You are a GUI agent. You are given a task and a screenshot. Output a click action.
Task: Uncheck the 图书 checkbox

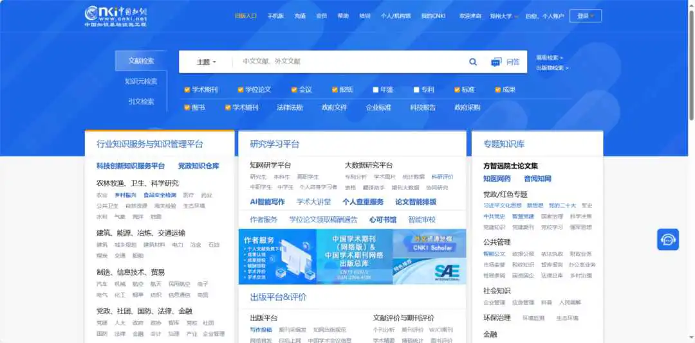[x=187, y=107]
